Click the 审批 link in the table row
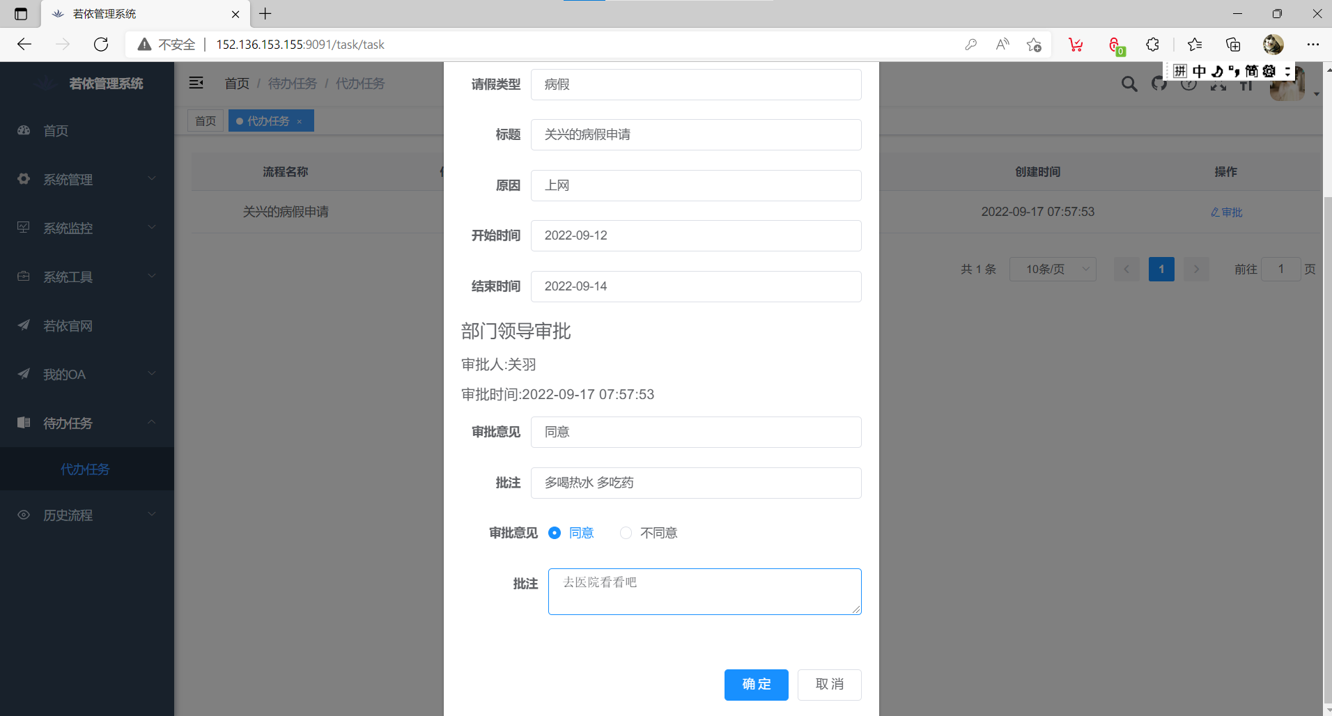Screen dimensions: 1332x716 tap(1227, 212)
